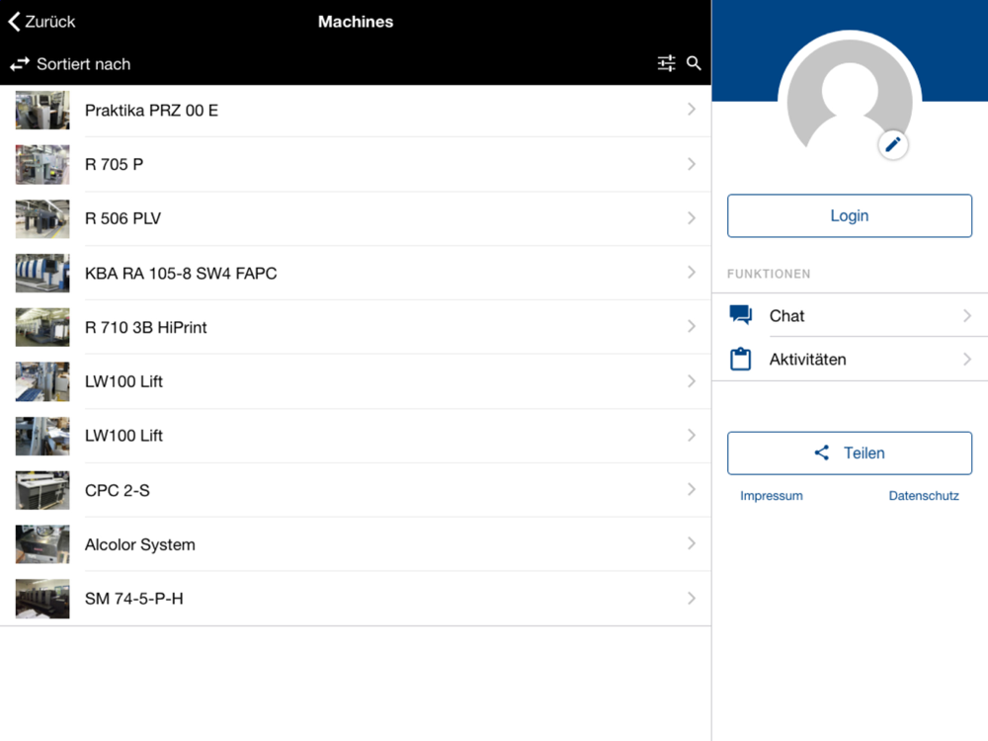This screenshot has width=988, height=741.
Task: Open the Datenschutz link
Action: pos(924,496)
